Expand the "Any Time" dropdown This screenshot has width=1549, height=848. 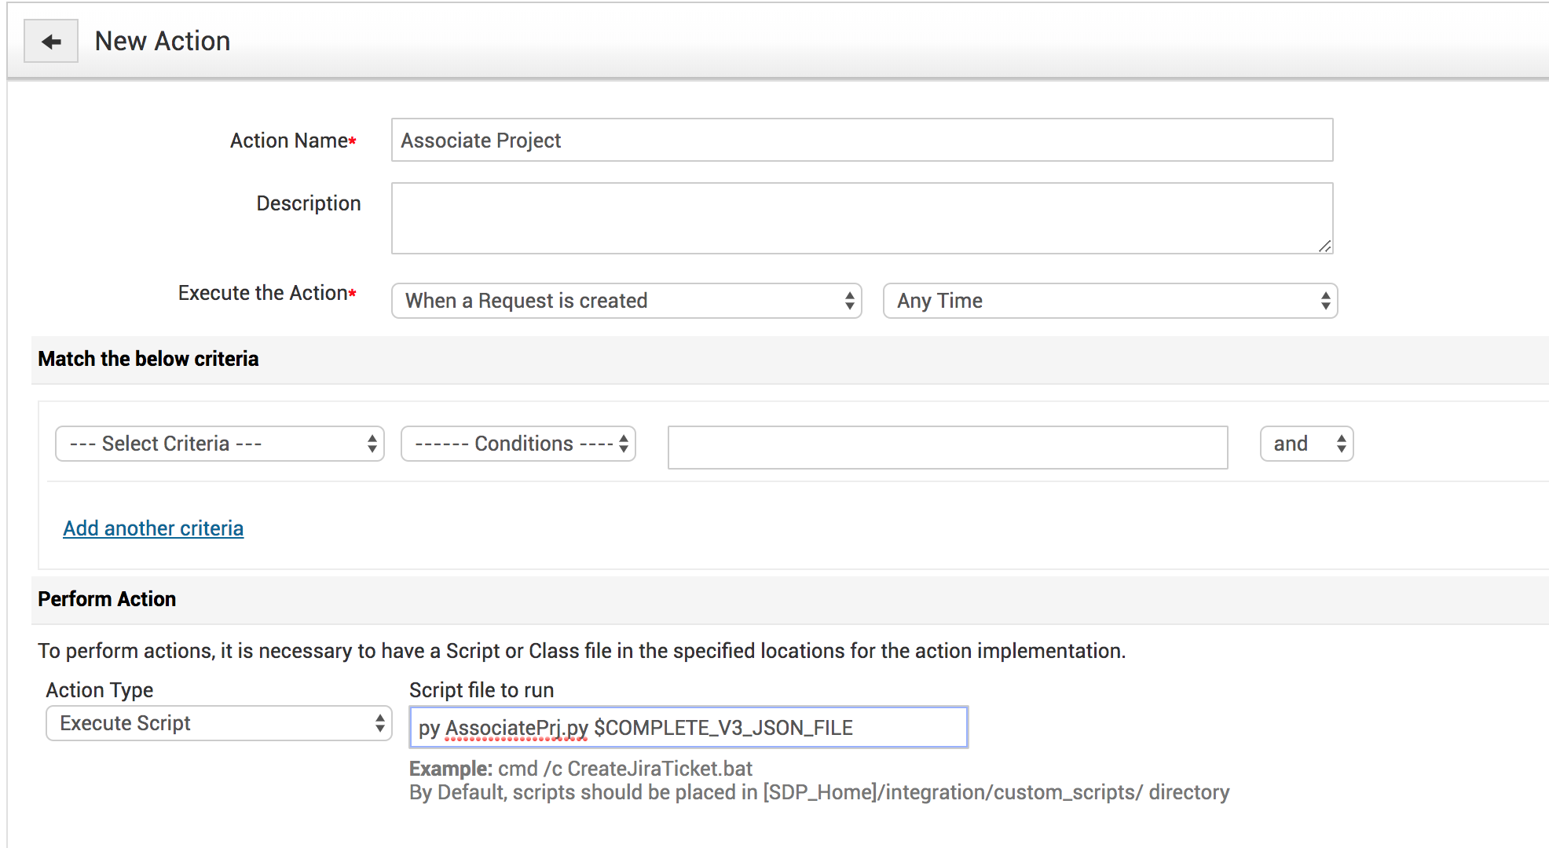pos(1109,301)
